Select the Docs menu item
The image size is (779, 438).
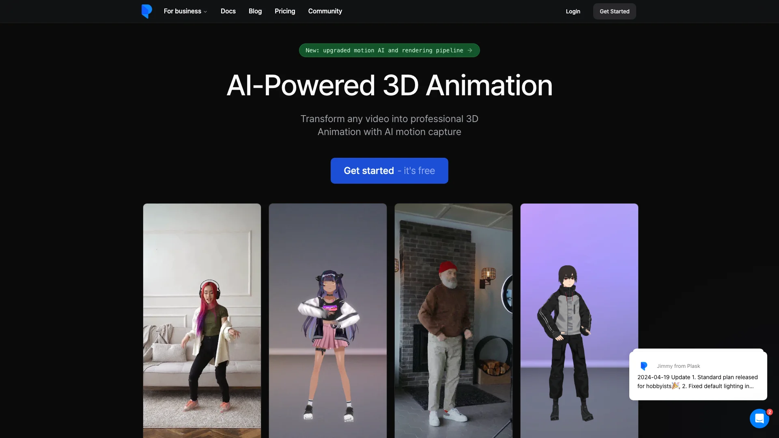[228, 11]
